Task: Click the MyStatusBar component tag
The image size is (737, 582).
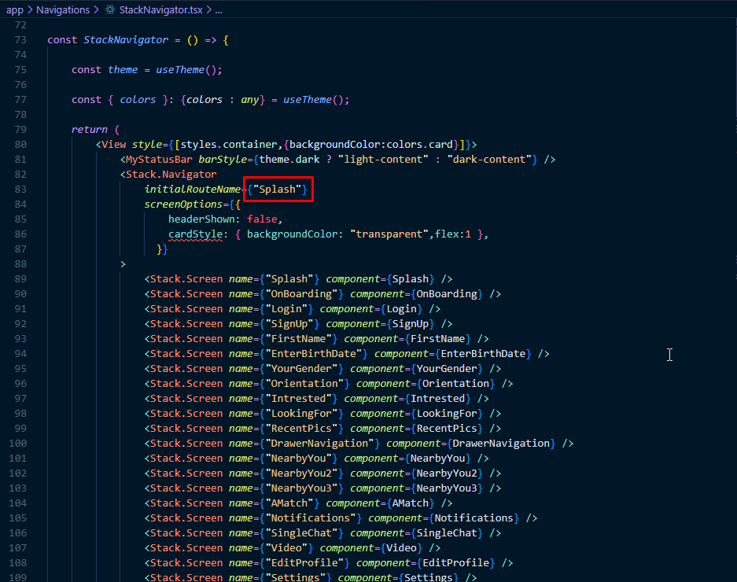Action: [159, 160]
